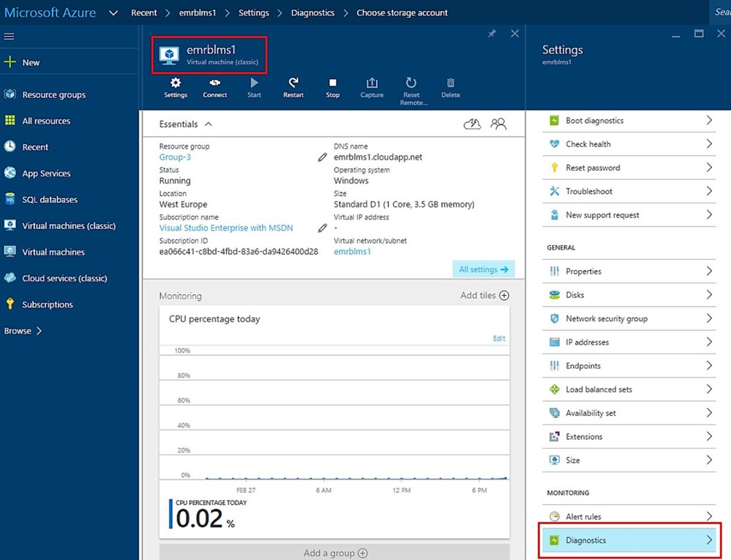Click the users icon in Essentials
This screenshot has height=560, width=731.
[x=498, y=124]
